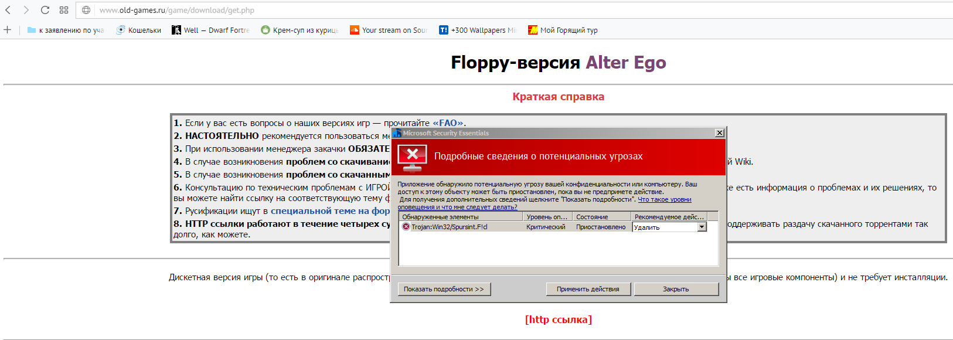Open the +300 Wallpapers bookmark
Image resolution: width=953 pixels, height=340 pixels.
(478, 30)
